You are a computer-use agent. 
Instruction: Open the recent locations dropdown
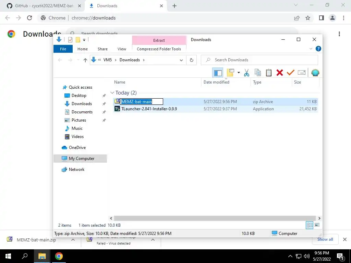tap(78, 60)
